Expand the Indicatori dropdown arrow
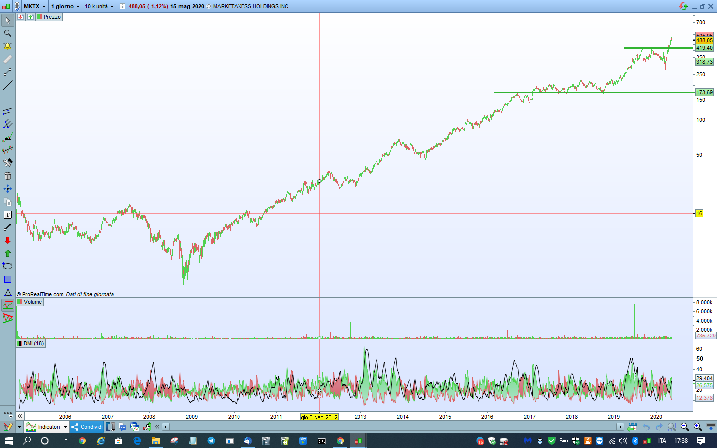Screen dimensions: 717x448 click(65, 427)
